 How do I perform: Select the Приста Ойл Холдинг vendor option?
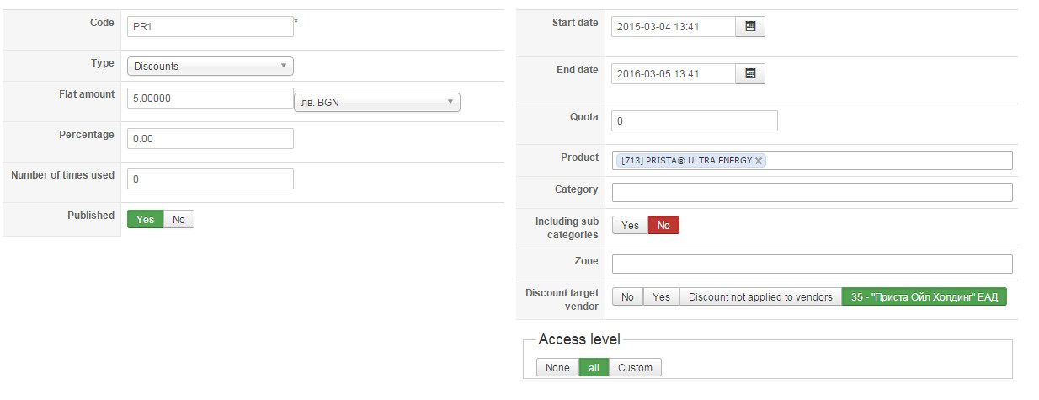tap(924, 296)
